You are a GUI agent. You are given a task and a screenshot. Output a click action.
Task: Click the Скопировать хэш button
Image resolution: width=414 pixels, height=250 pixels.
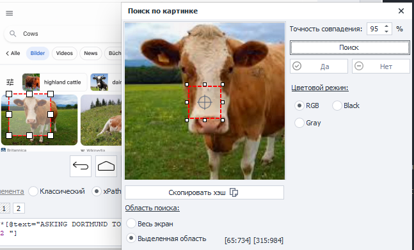(204, 192)
